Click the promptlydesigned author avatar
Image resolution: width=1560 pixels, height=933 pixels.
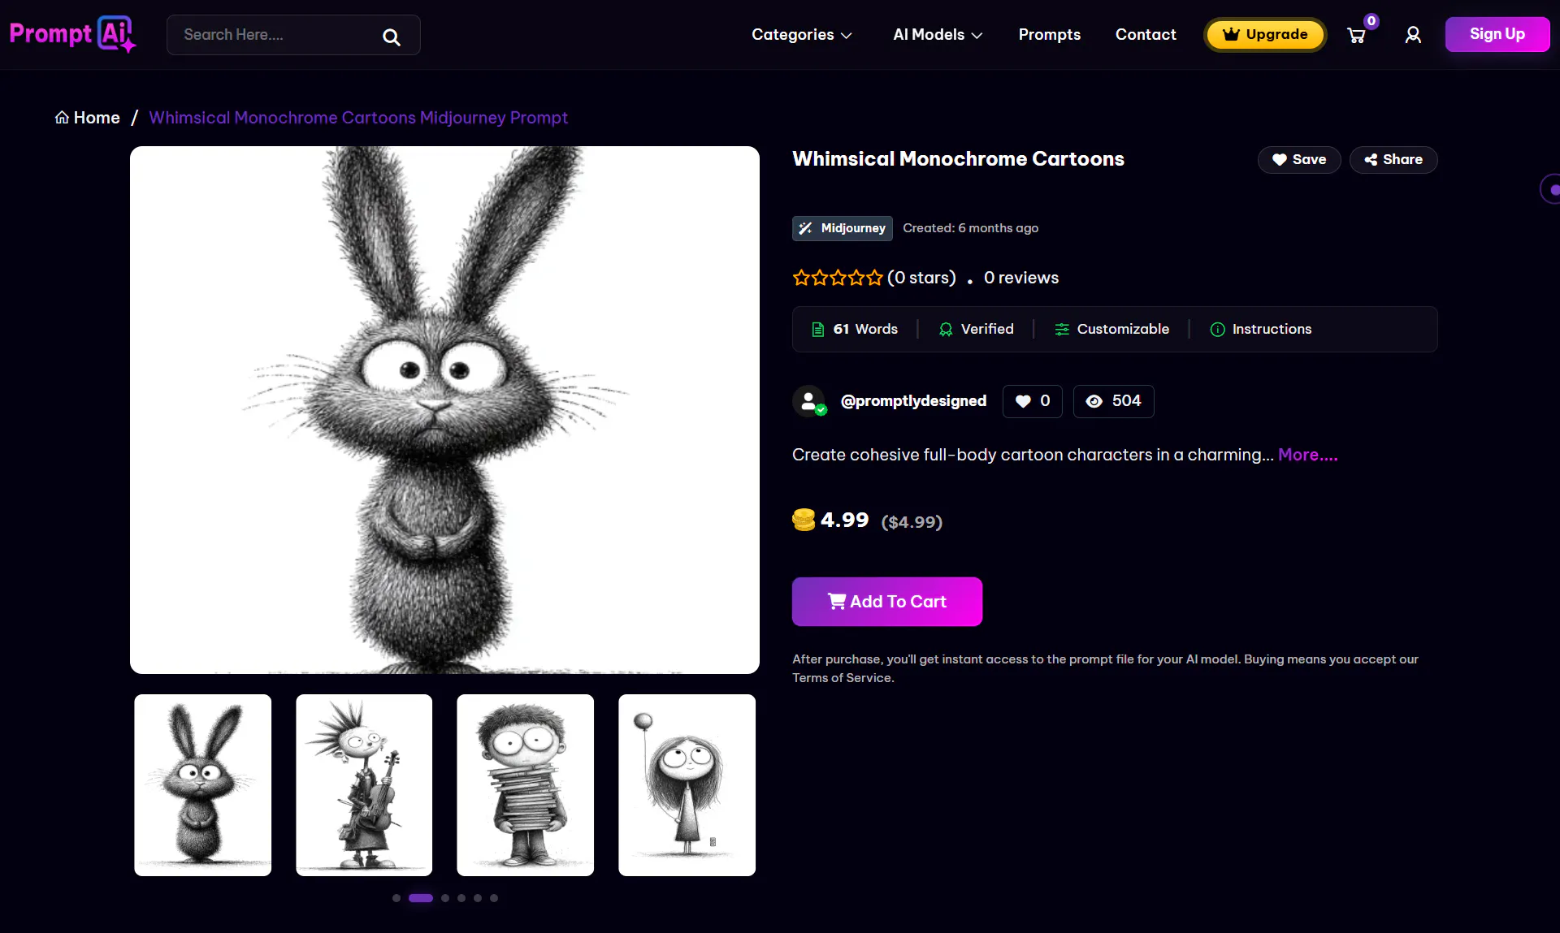809,401
